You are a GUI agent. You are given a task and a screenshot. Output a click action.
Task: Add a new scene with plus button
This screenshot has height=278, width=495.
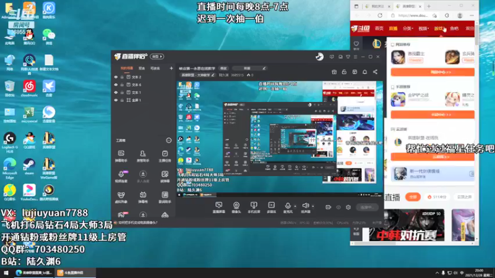(171, 68)
